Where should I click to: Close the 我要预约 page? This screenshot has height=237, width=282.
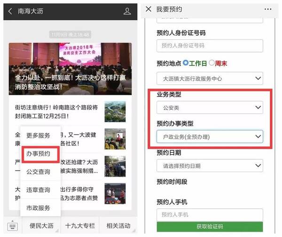coord(149,9)
